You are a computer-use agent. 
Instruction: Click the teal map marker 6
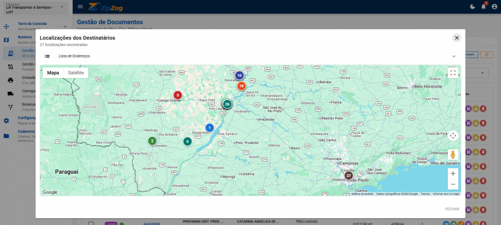pos(187,141)
